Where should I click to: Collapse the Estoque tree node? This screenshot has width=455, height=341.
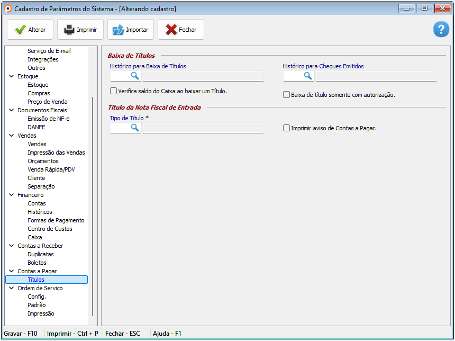click(x=12, y=76)
